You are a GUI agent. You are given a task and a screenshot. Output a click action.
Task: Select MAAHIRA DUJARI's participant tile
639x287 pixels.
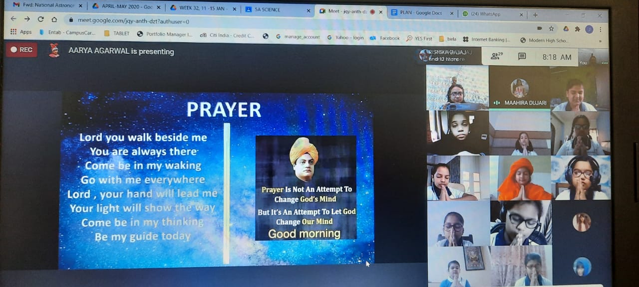tap(519, 88)
